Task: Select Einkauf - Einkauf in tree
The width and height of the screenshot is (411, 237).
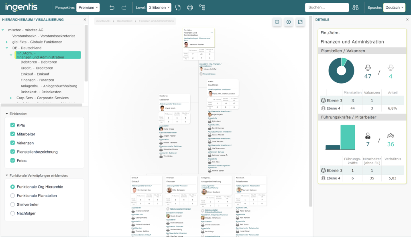Action: (x=35, y=74)
